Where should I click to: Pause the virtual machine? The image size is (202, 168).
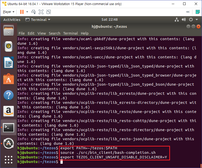coord(22,12)
